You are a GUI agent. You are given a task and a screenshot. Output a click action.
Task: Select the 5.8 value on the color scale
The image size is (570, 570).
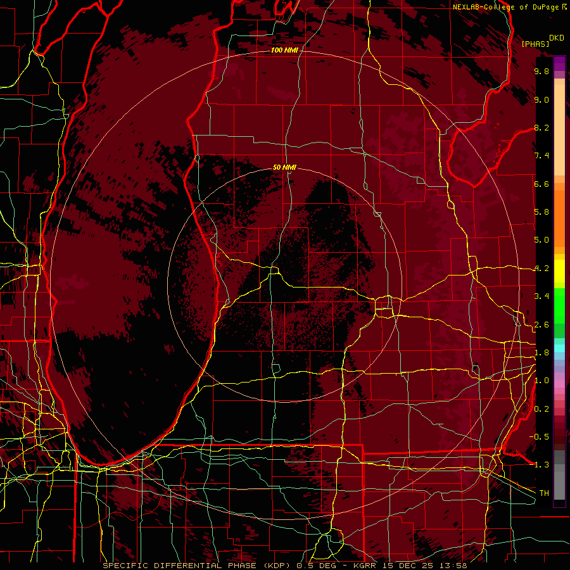click(541, 212)
